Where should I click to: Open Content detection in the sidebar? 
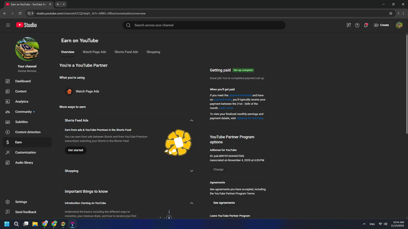point(27,132)
